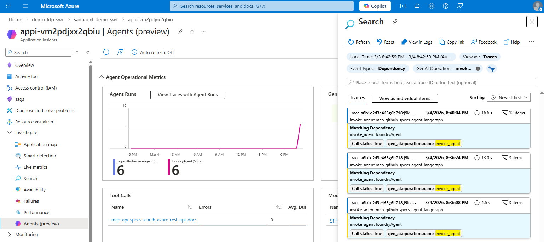Expand the Monitoring section
This screenshot has width=544, height=242.
coord(27,234)
